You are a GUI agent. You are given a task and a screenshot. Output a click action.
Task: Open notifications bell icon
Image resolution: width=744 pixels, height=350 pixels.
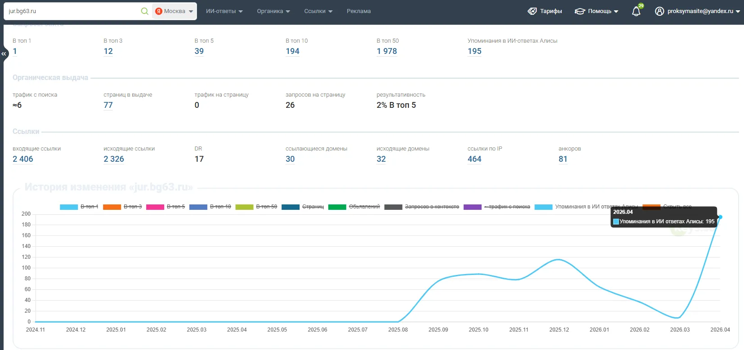coord(636,11)
